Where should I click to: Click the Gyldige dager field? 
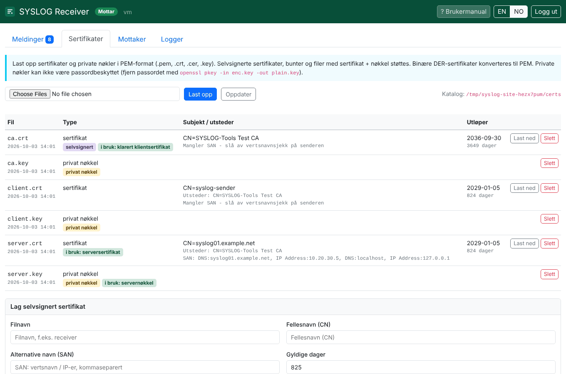tap(421, 367)
